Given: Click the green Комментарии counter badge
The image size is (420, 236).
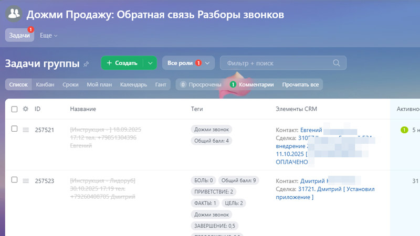Looking at the screenshot, I should (x=233, y=84).
